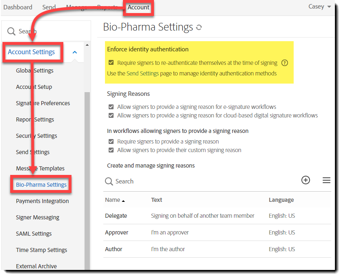The width and height of the screenshot is (339, 274).
Task: Sort table by Name column arrow
Action: tap(123, 201)
